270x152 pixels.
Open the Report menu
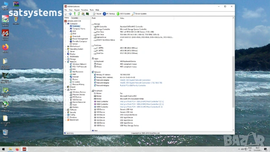point(77,10)
